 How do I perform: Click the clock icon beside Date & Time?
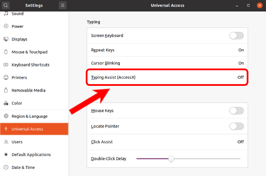click(x=6, y=167)
